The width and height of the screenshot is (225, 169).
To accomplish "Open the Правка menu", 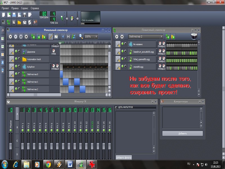I will [x=15, y=8].
